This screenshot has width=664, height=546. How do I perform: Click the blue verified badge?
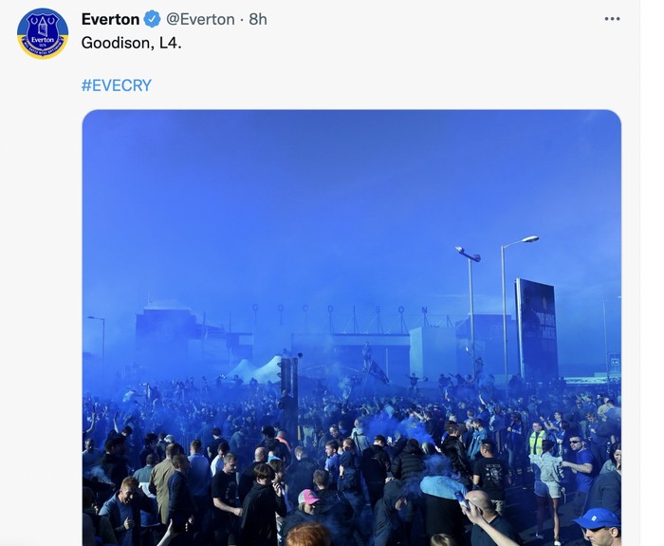pos(152,19)
